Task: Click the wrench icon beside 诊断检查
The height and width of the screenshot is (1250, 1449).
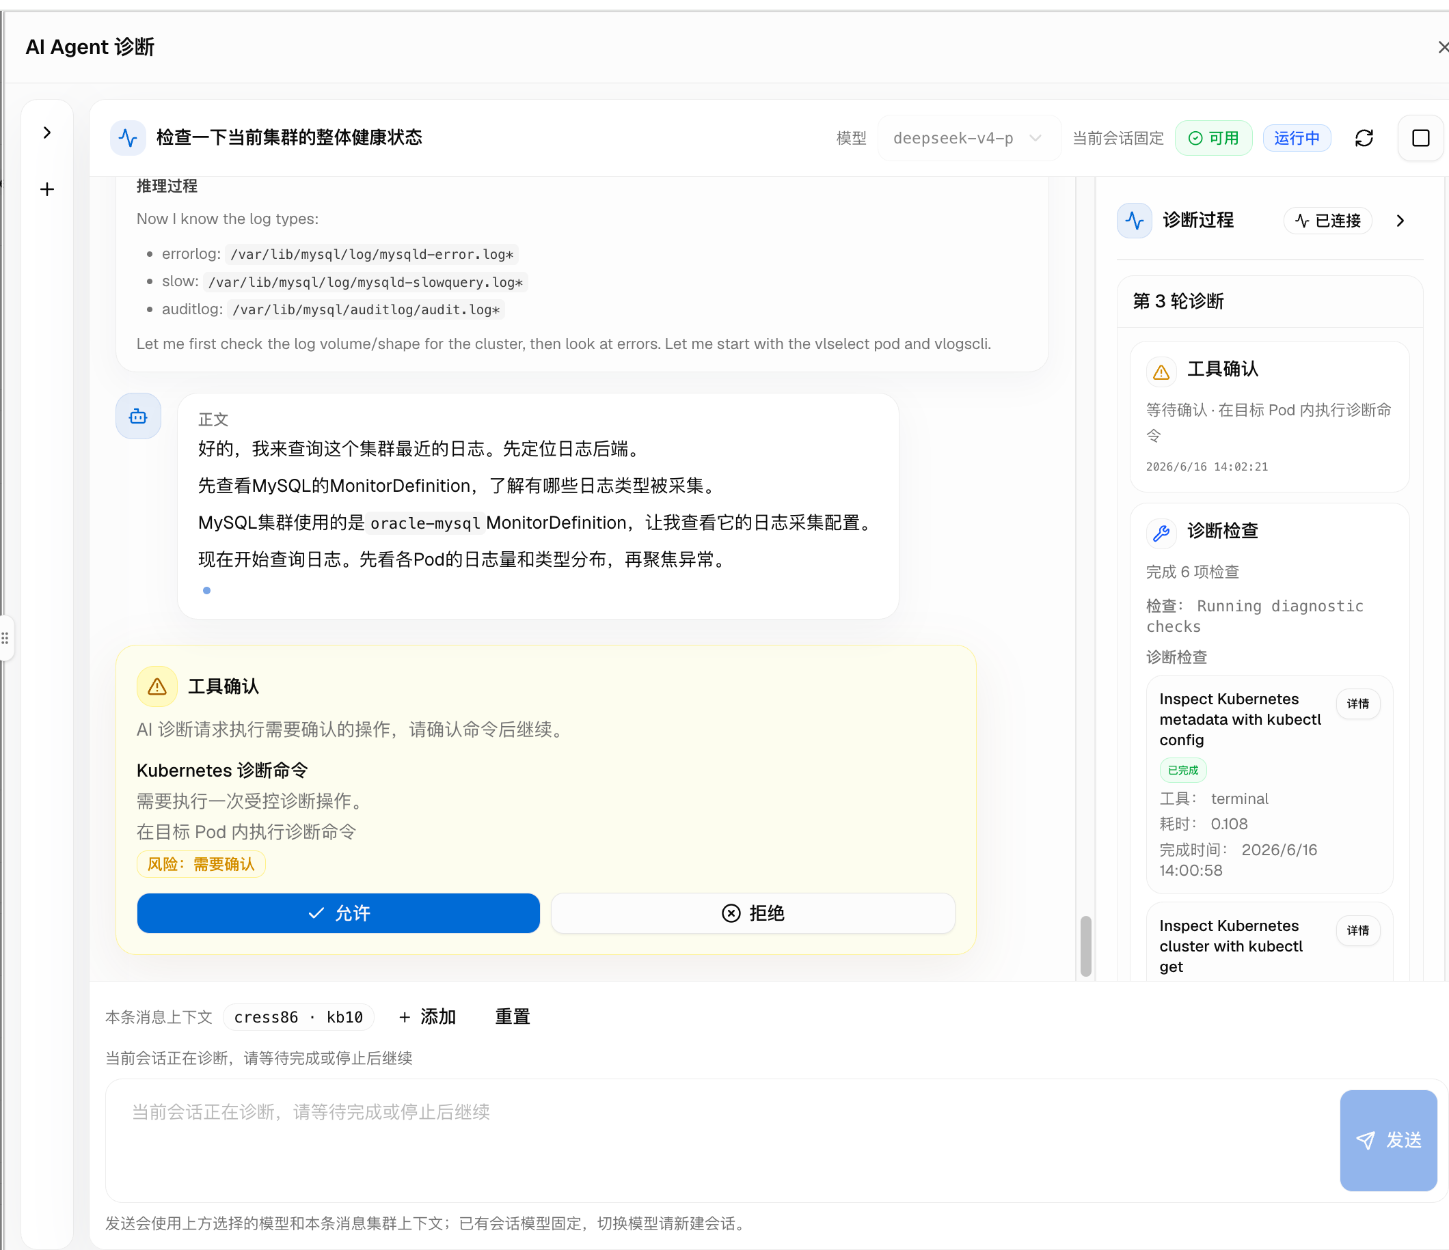Action: point(1161,533)
